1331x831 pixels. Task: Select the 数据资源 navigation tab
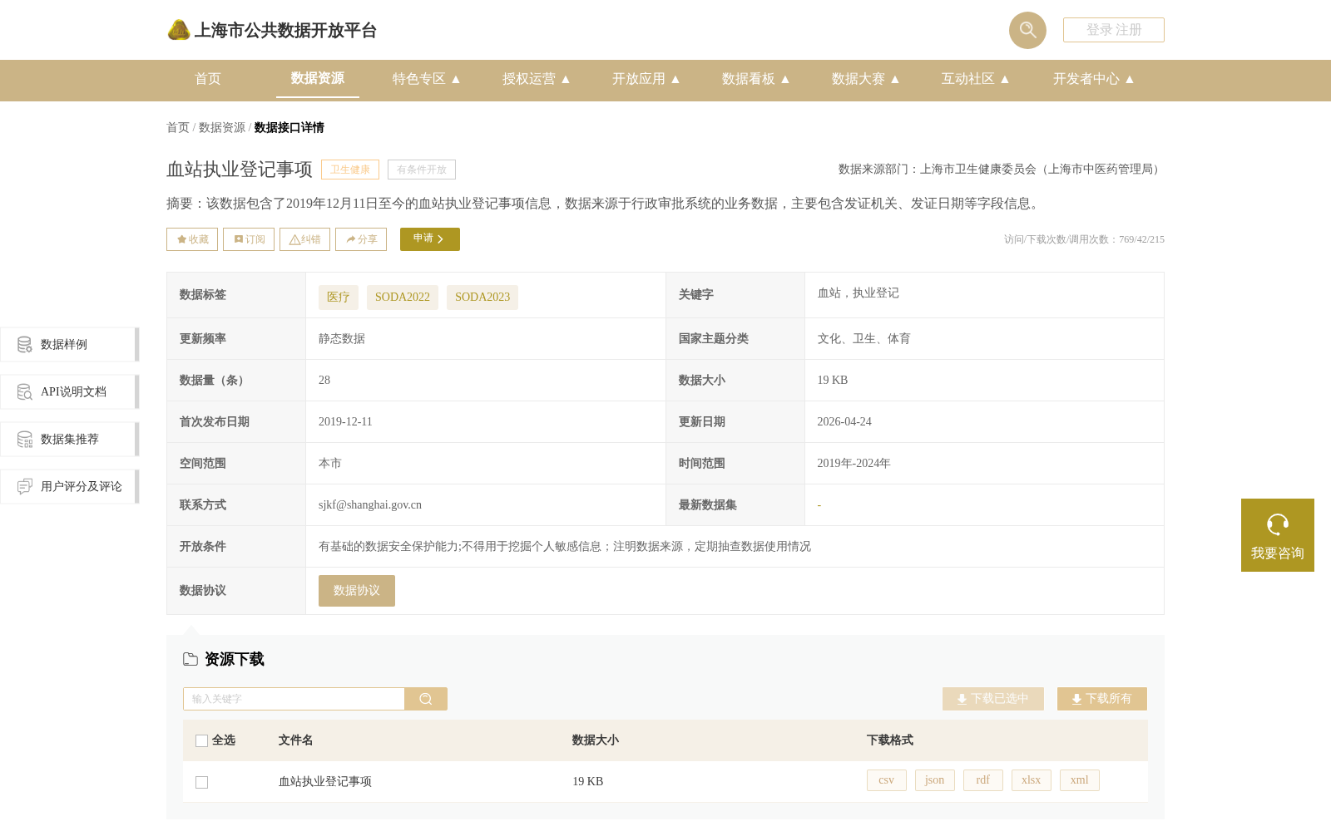[318, 78]
